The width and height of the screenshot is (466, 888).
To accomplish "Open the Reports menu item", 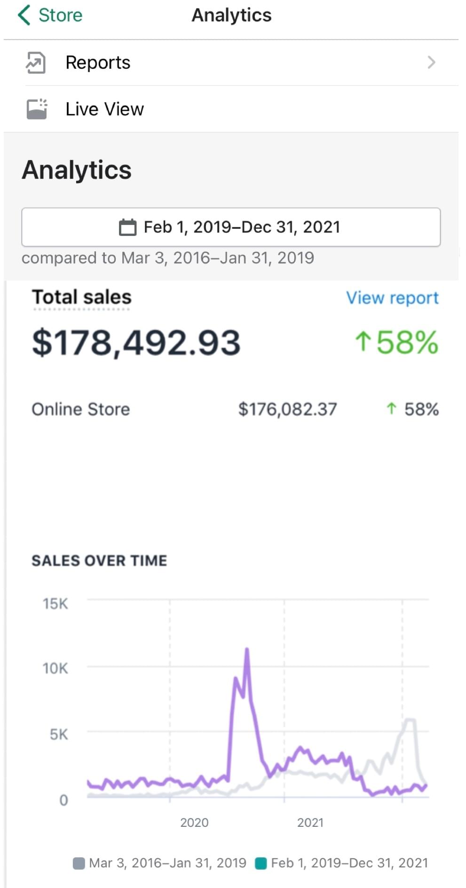I will pyautogui.click(x=98, y=63).
